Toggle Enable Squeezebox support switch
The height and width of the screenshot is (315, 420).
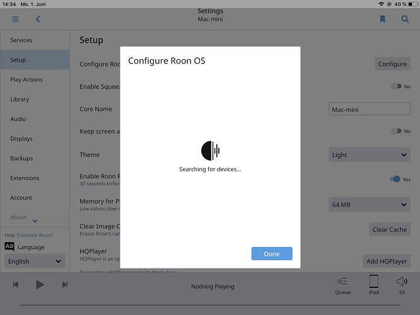396,86
